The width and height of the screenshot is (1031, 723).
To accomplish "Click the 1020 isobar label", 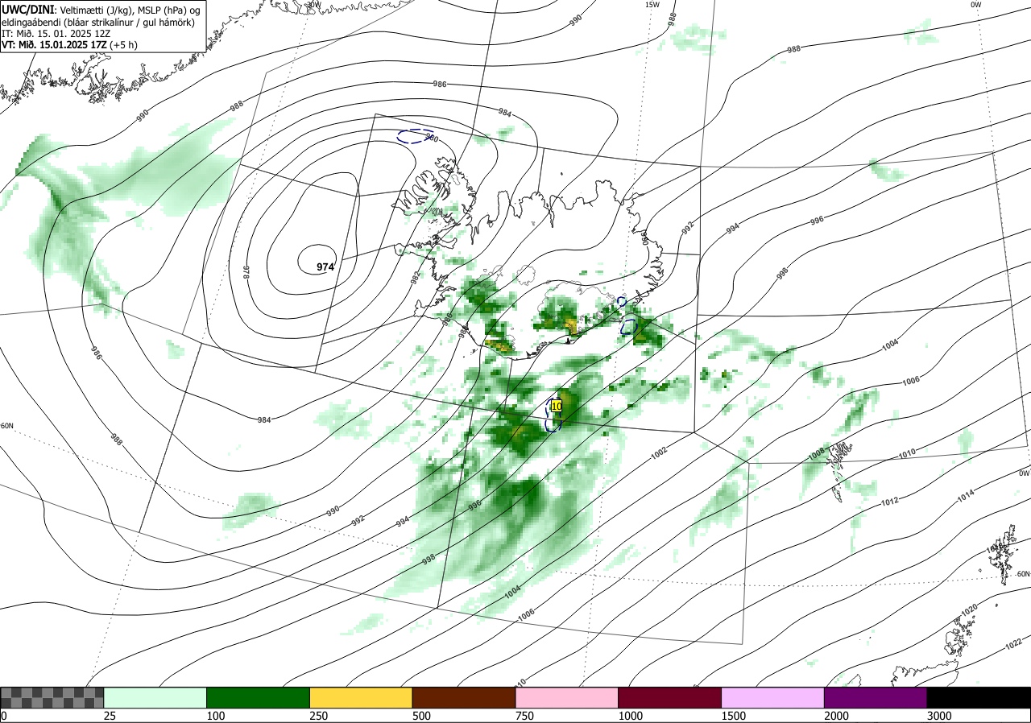I will [x=969, y=612].
